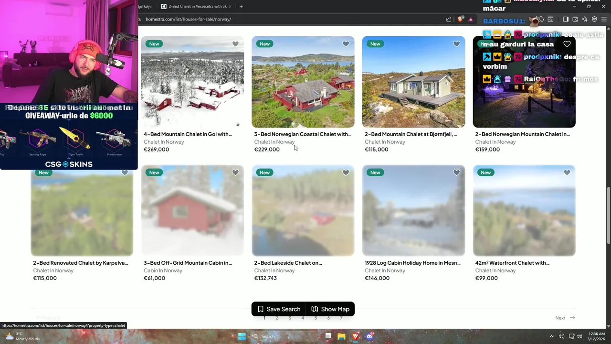Open the network icon in system tray
Viewport: 611px width, 344px height.
(571, 336)
